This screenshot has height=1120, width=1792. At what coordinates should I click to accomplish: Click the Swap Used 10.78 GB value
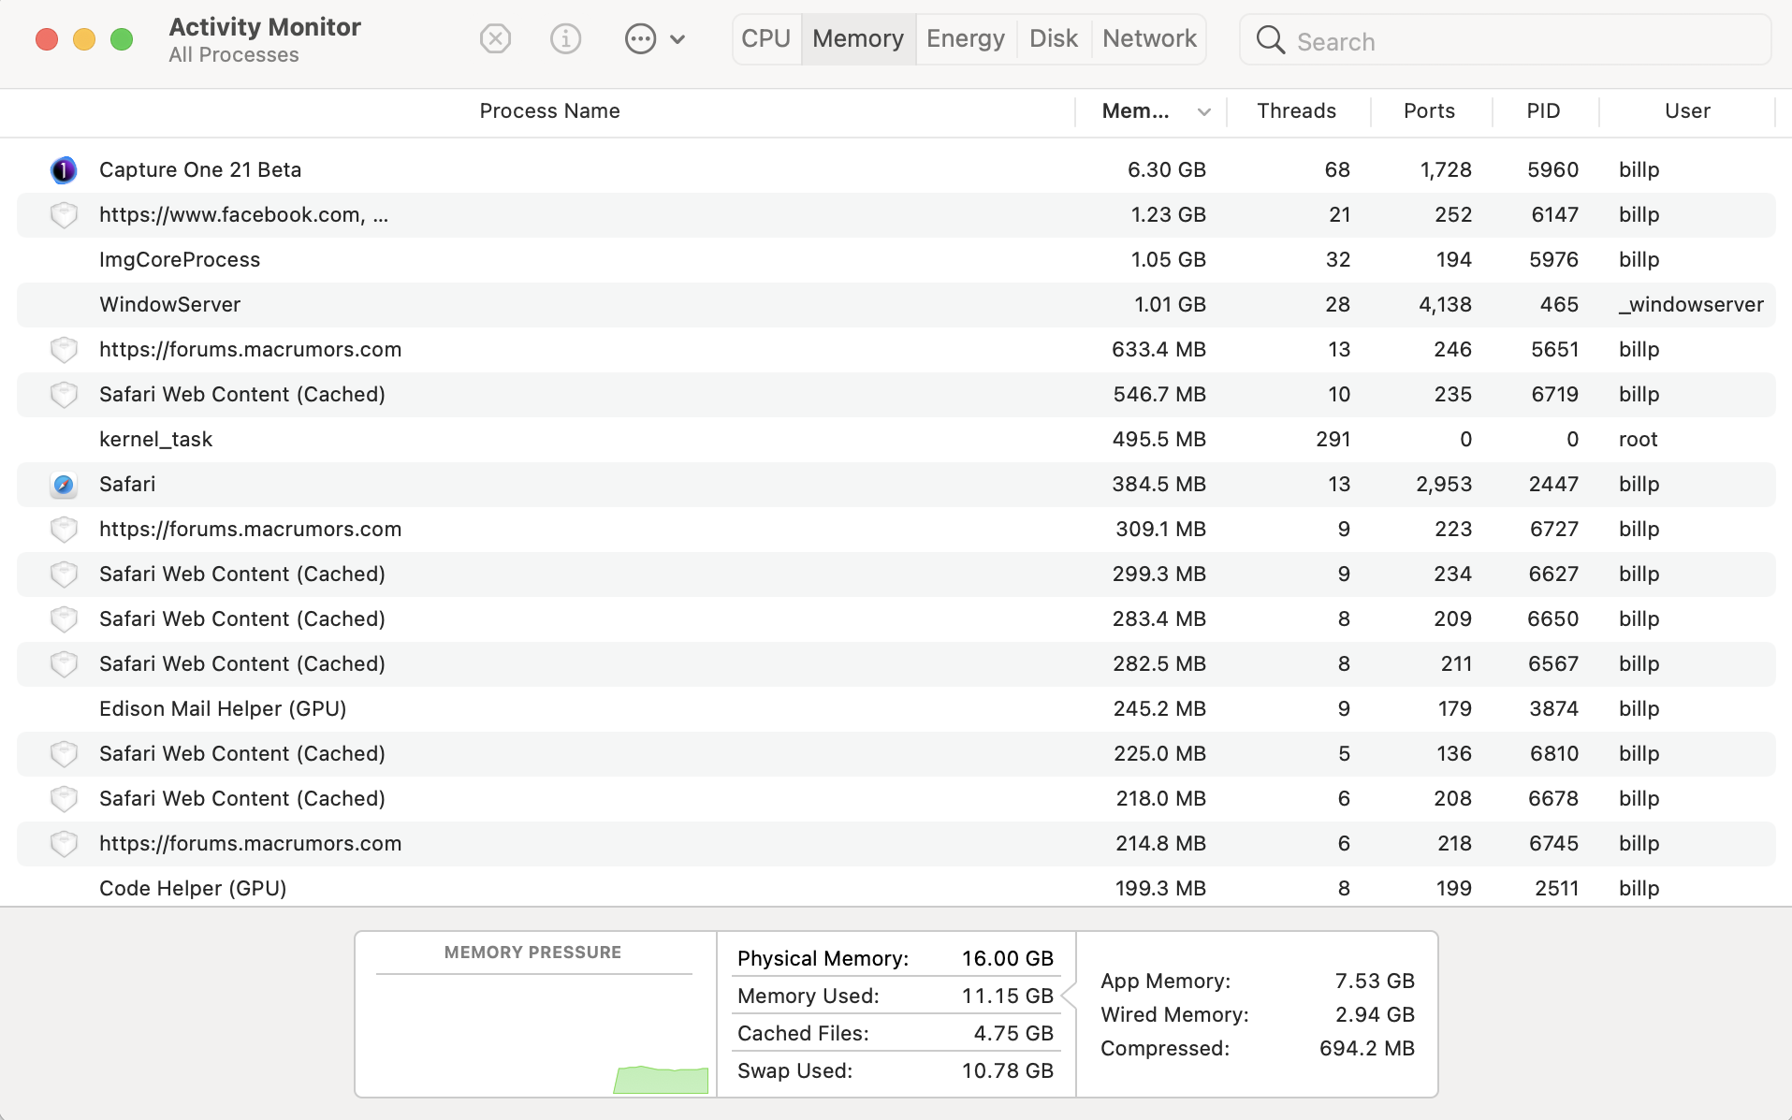(x=1007, y=1071)
